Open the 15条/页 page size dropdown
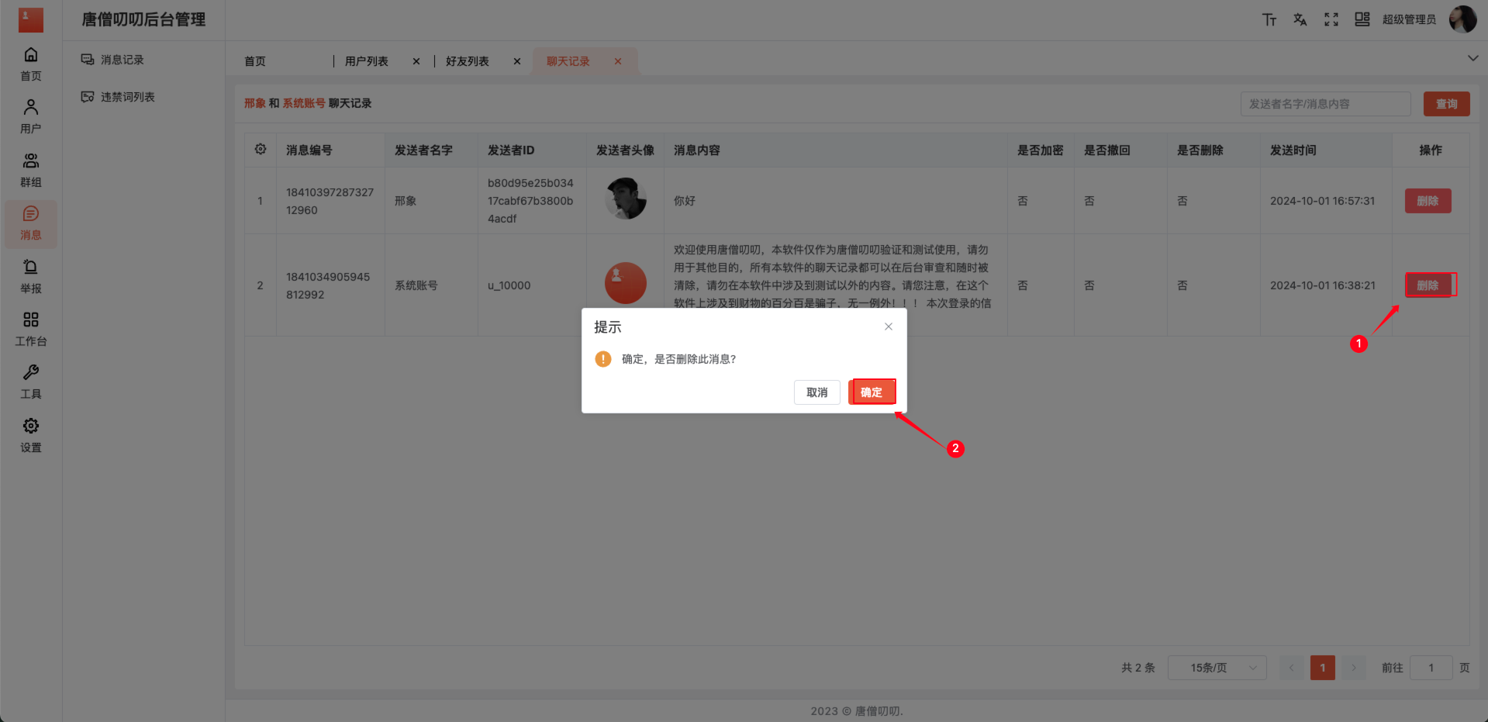Screen dimensions: 1488x722 pyautogui.click(x=1216, y=667)
